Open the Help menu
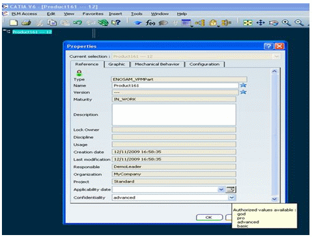This screenshot has height=237, width=312. click(x=182, y=14)
